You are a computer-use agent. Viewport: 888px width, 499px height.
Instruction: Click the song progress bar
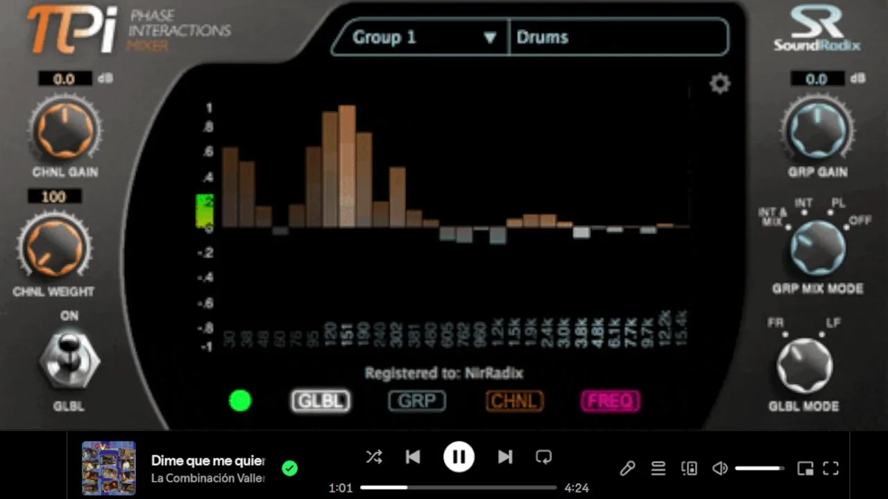(459, 487)
